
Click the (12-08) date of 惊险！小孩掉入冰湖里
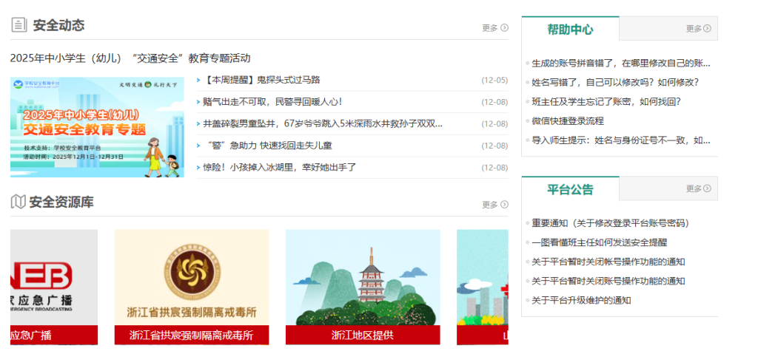click(x=494, y=168)
